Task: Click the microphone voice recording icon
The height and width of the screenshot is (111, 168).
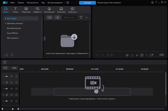Action: point(57,18)
